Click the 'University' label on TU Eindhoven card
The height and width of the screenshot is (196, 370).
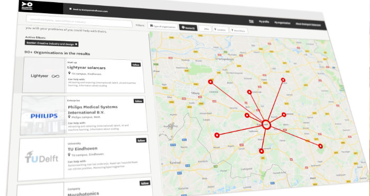(x=75, y=144)
